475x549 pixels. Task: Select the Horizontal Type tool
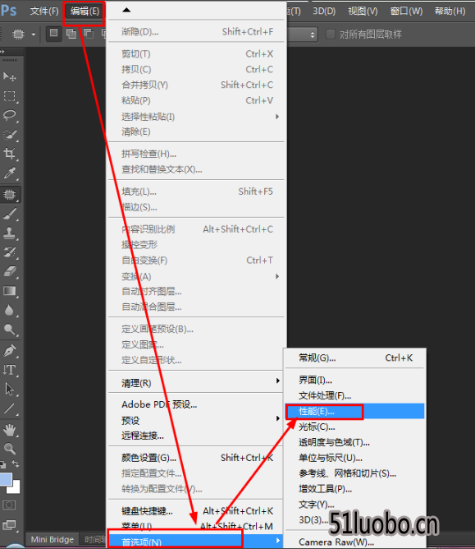click(x=10, y=370)
